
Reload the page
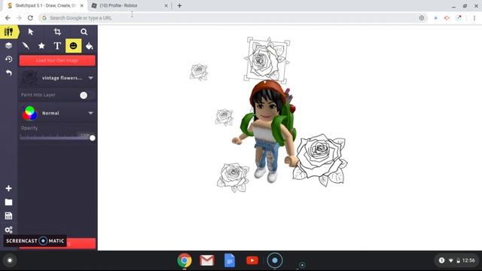[30, 18]
